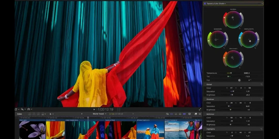The height and width of the screenshot is (139, 279).
Task: Collapse the Highlights section header
Action: 233,129
